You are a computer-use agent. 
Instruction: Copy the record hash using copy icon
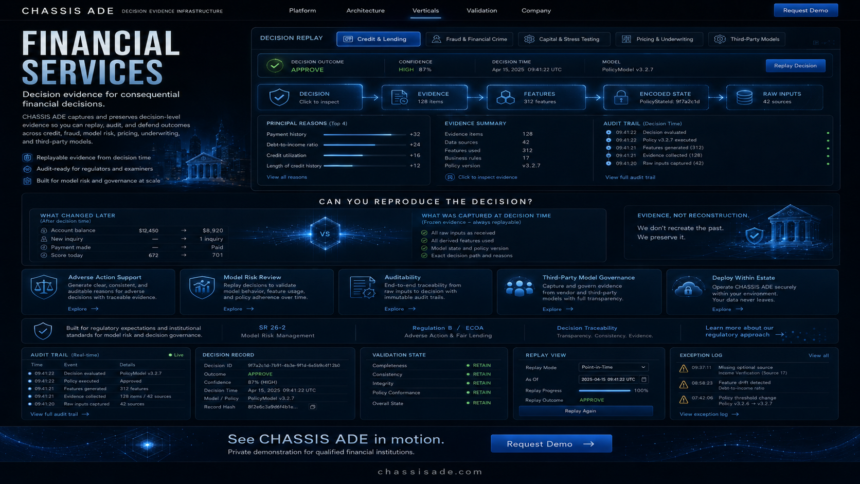[312, 407]
